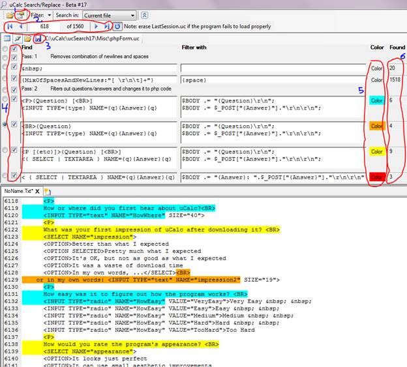Toggle the checkbox for the &nbsp; find rule
The height and width of the screenshot is (367, 407).
(15, 68)
